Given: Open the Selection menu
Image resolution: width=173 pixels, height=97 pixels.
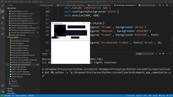Looking at the screenshot, I should point(15,2).
